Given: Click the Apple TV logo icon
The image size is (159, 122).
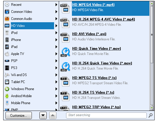Looking at the screenshot, I should pyautogui.click(x=7, y=54).
